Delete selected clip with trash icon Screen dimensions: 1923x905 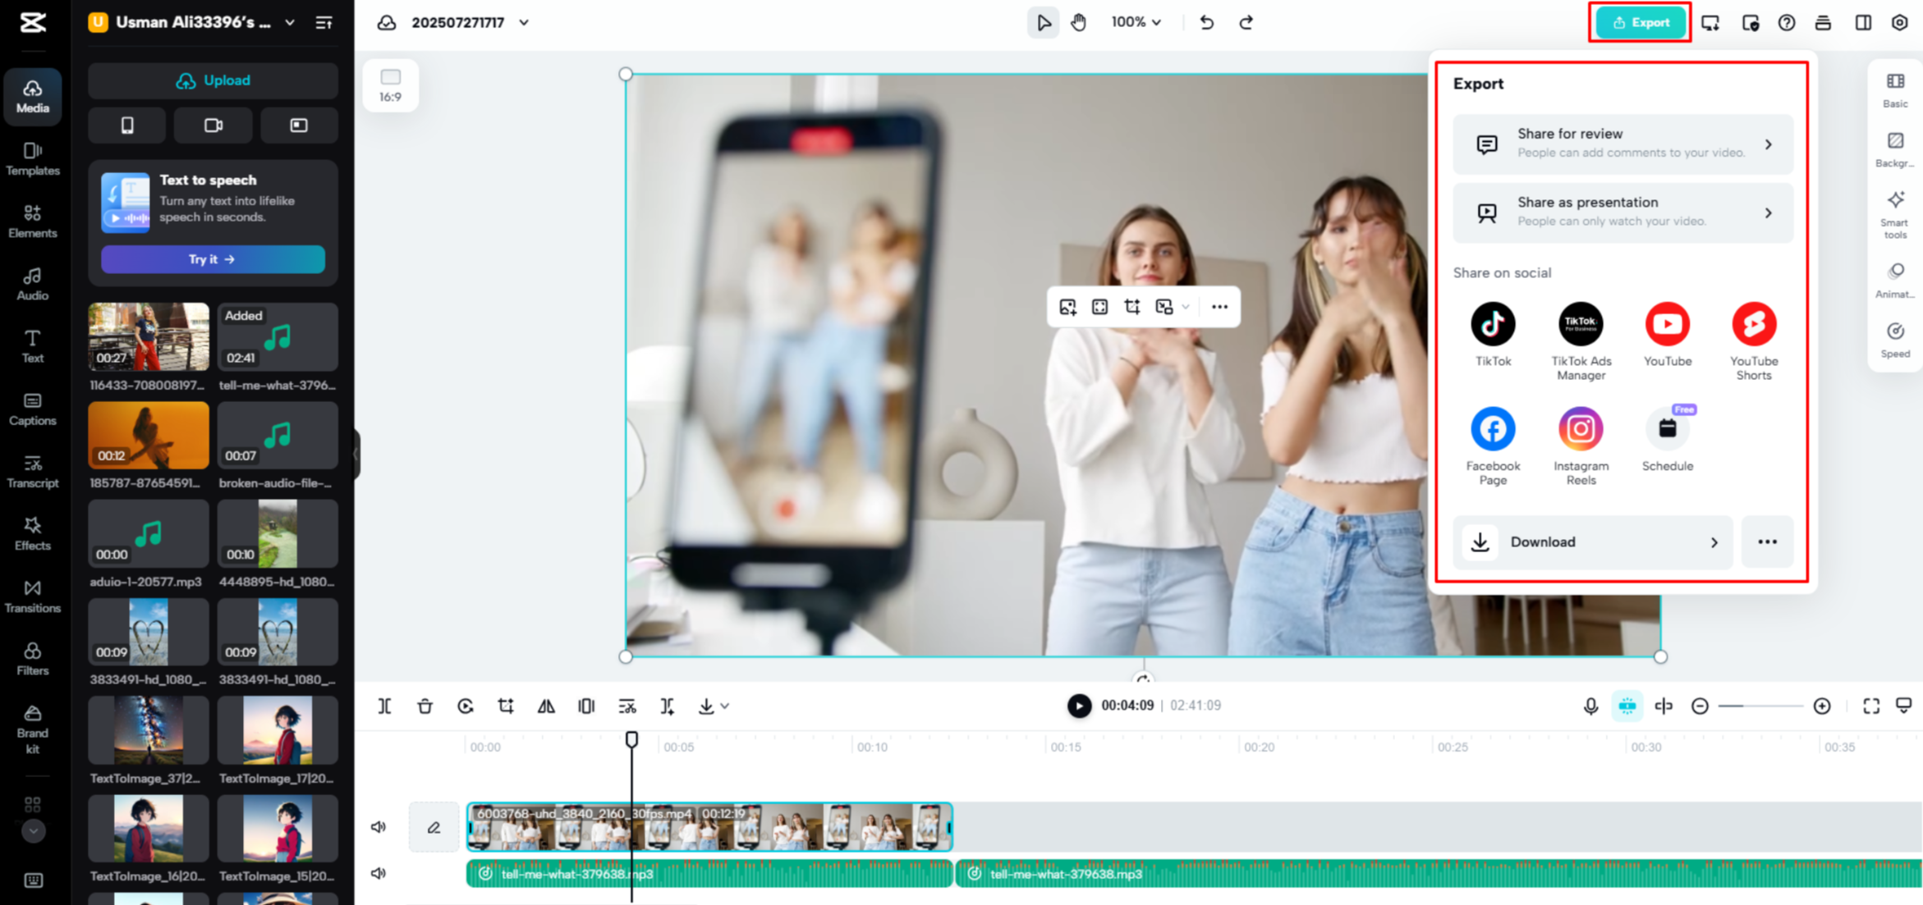pos(425,706)
